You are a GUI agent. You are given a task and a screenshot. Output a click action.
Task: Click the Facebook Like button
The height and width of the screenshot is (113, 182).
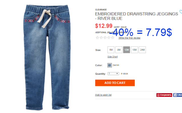click(177, 95)
